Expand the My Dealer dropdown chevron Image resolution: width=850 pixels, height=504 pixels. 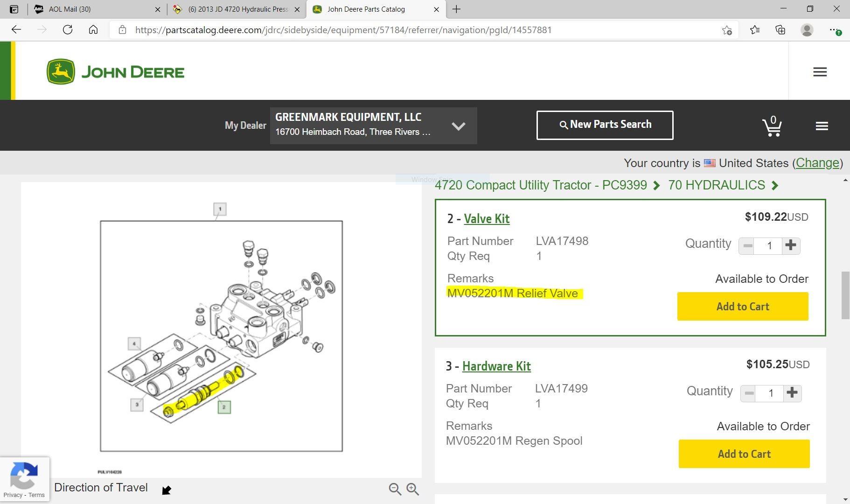tap(459, 126)
